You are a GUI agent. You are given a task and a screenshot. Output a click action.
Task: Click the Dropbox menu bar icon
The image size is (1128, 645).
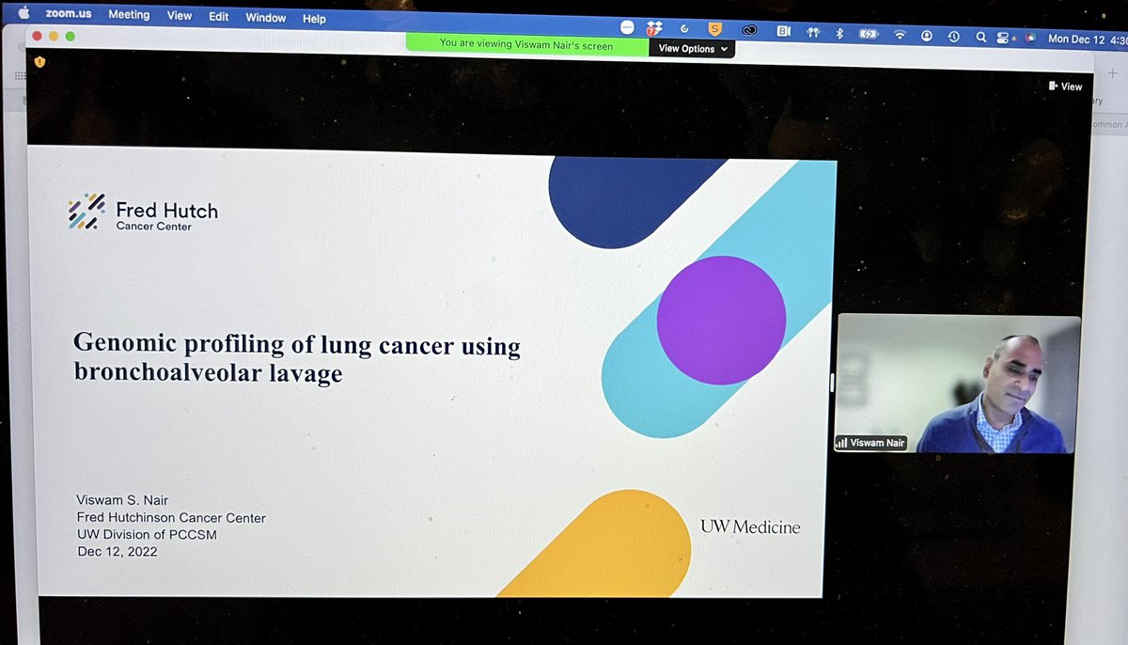(654, 30)
